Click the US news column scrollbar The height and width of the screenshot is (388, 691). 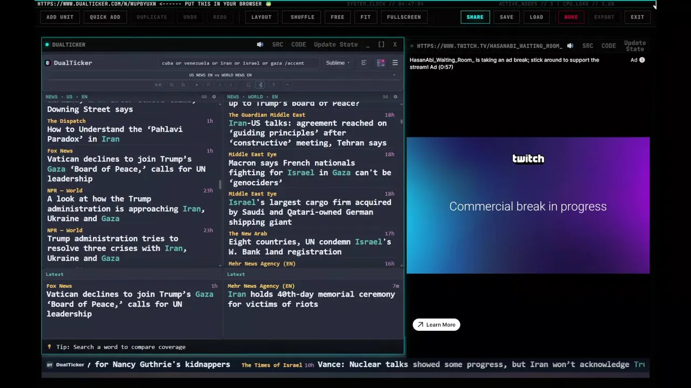[220, 184]
